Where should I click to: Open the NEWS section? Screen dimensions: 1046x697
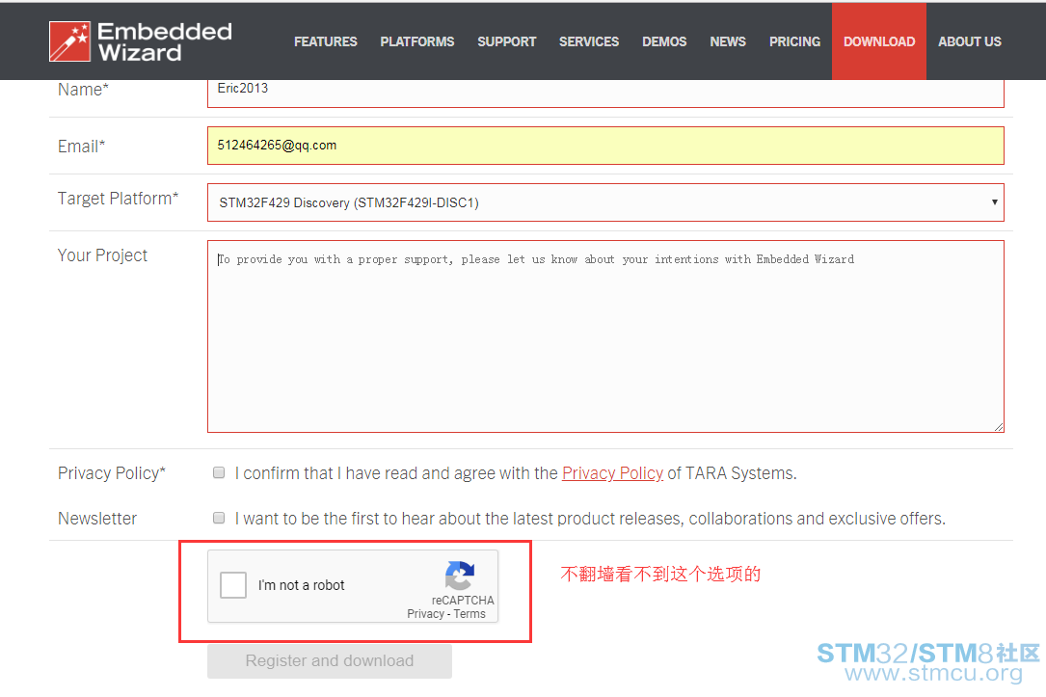[728, 41]
